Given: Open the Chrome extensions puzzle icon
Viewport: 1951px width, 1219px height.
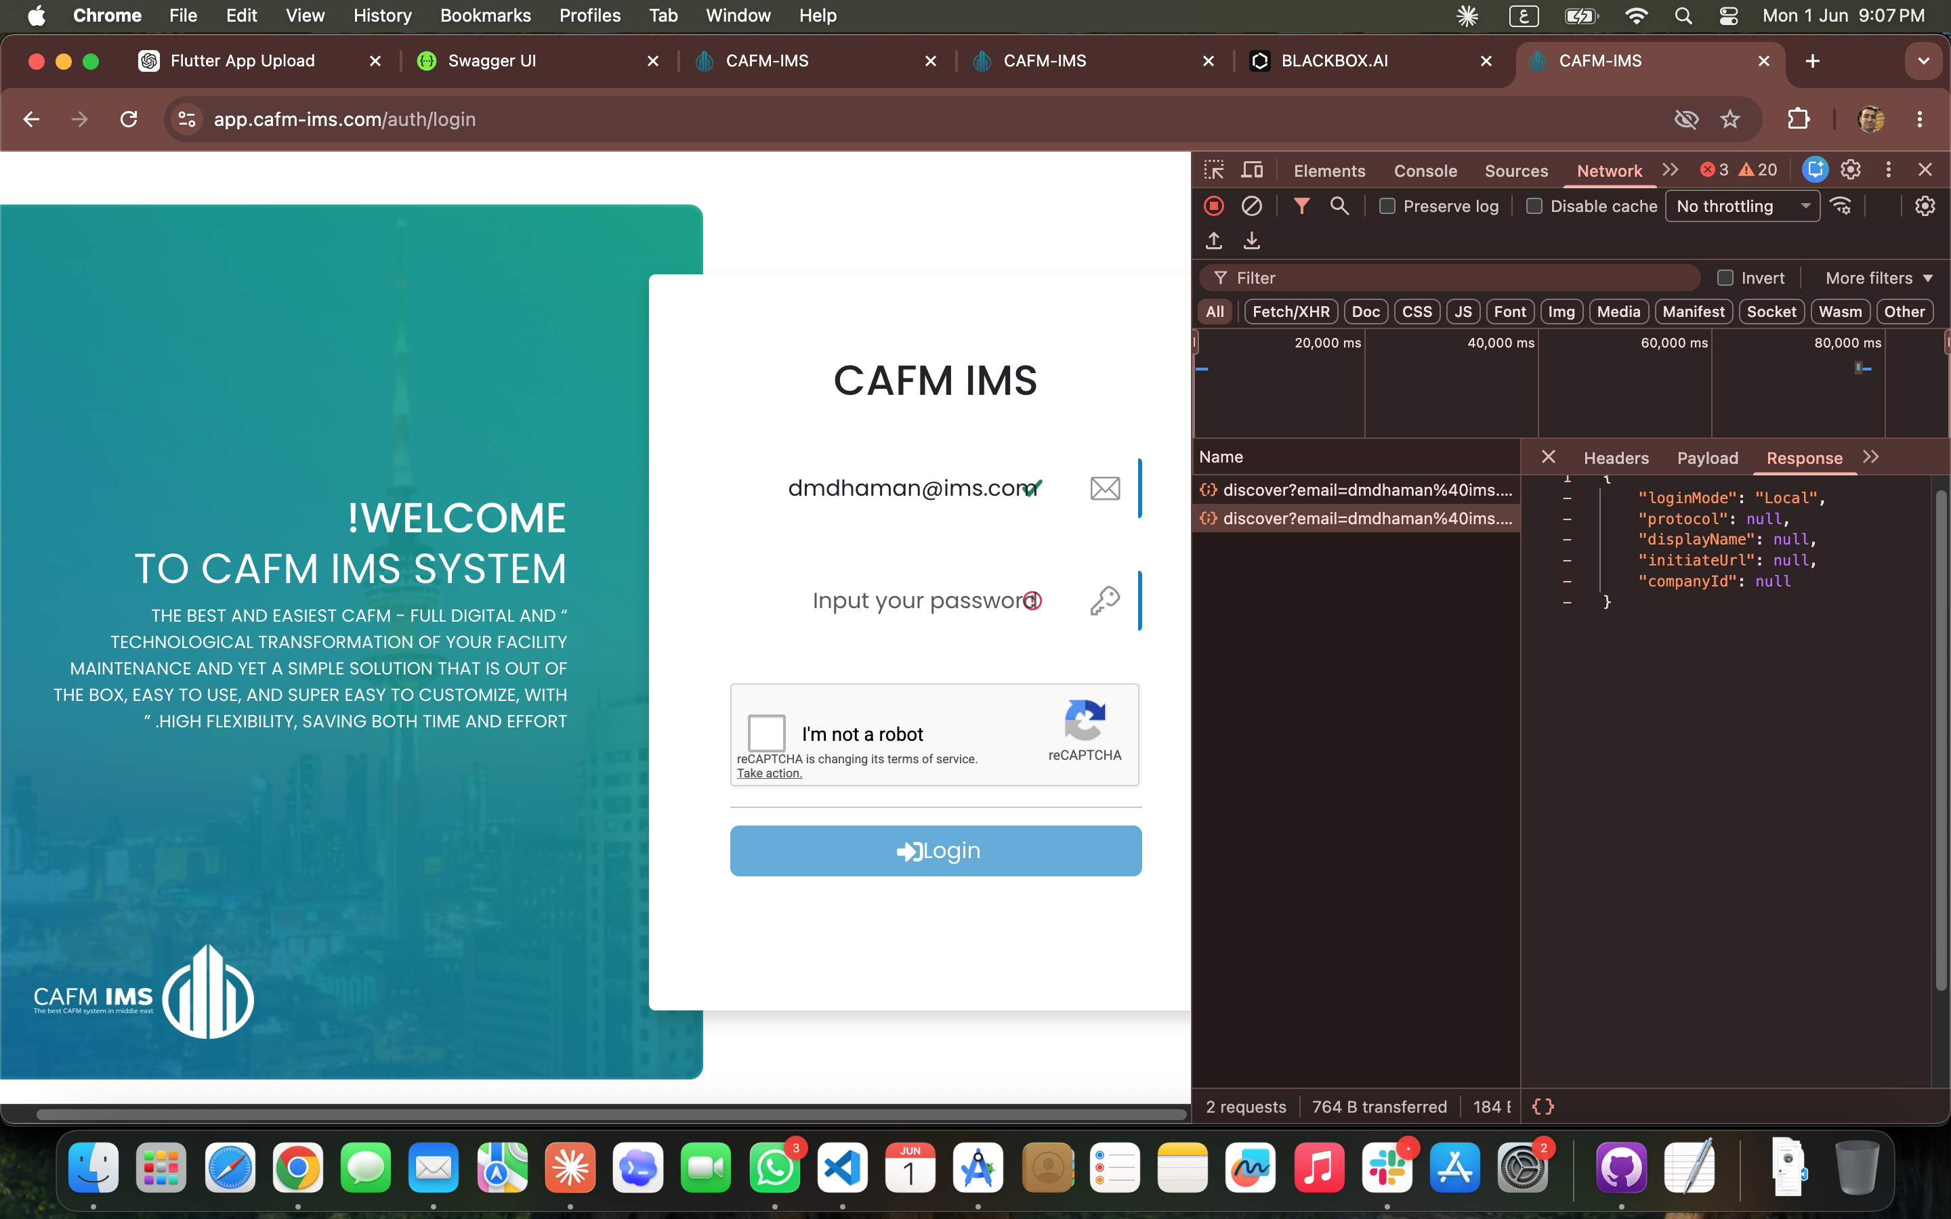Looking at the screenshot, I should click(x=1798, y=119).
